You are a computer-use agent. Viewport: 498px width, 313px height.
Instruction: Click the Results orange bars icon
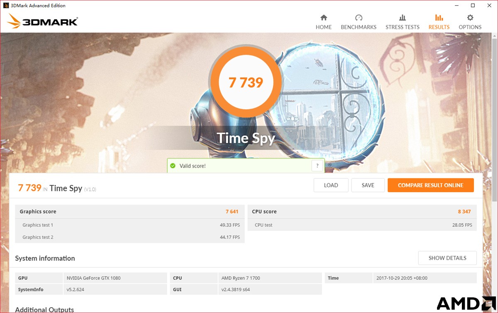click(x=439, y=17)
